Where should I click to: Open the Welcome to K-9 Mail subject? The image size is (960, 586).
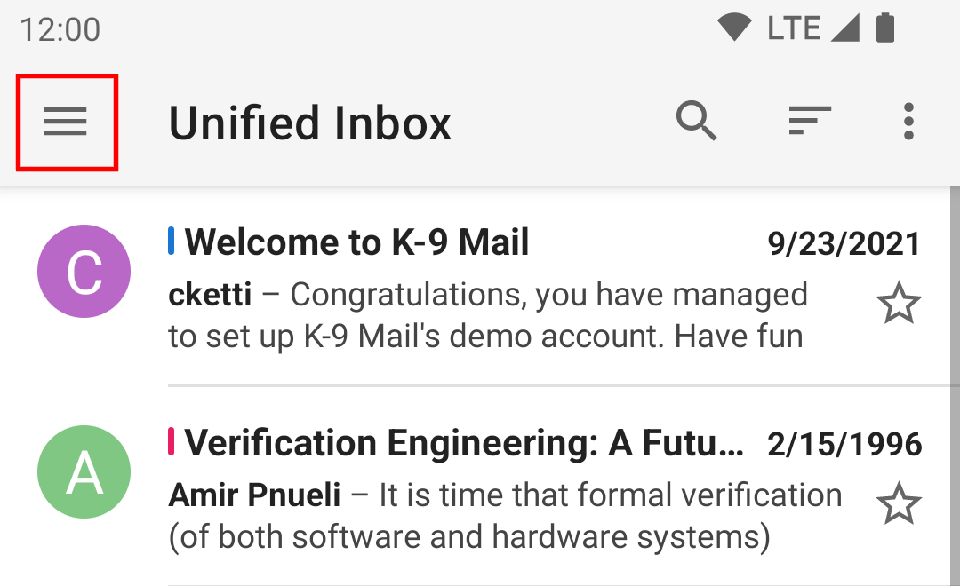tap(356, 242)
